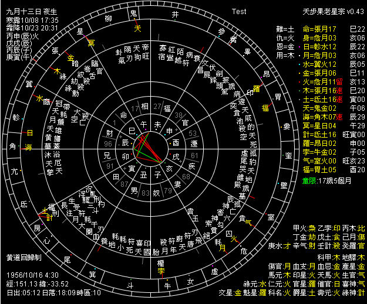Click the Test chart title at top
Screen dimensions: 367x304
pyautogui.click(x=239, y=11)
